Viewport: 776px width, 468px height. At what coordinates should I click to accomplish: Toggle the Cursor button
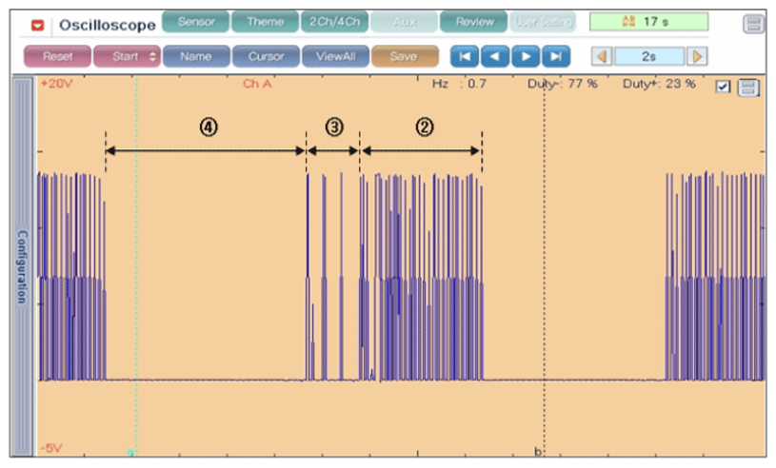click(266, 57)
